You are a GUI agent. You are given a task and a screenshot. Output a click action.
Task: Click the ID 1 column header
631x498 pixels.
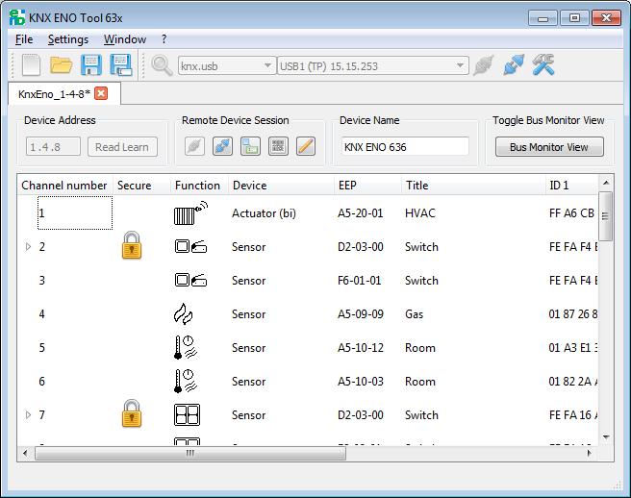click(x=571, y=186)
